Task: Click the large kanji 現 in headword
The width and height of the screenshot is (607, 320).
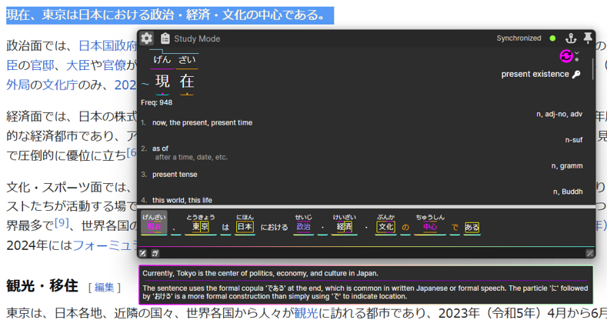Action: point(162,82)
